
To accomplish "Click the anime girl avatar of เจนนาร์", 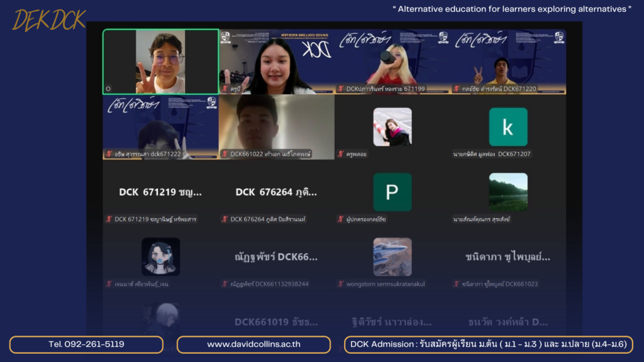I will pos(160,257).
